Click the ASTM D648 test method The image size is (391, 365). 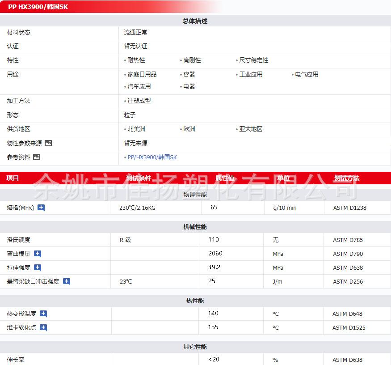point(347,314)
